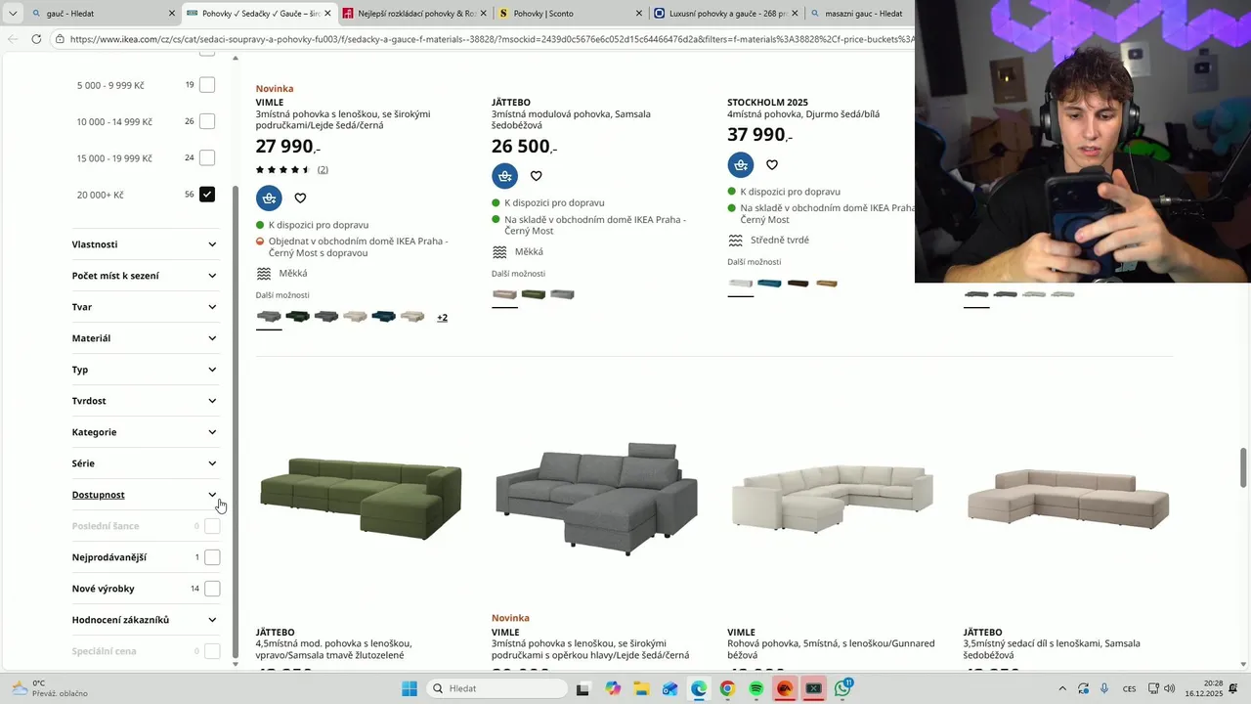The height and width of the screenshot is (704, 1251).
Task: Go back with the browser back arrow
Action: click(x=12, y=39)
